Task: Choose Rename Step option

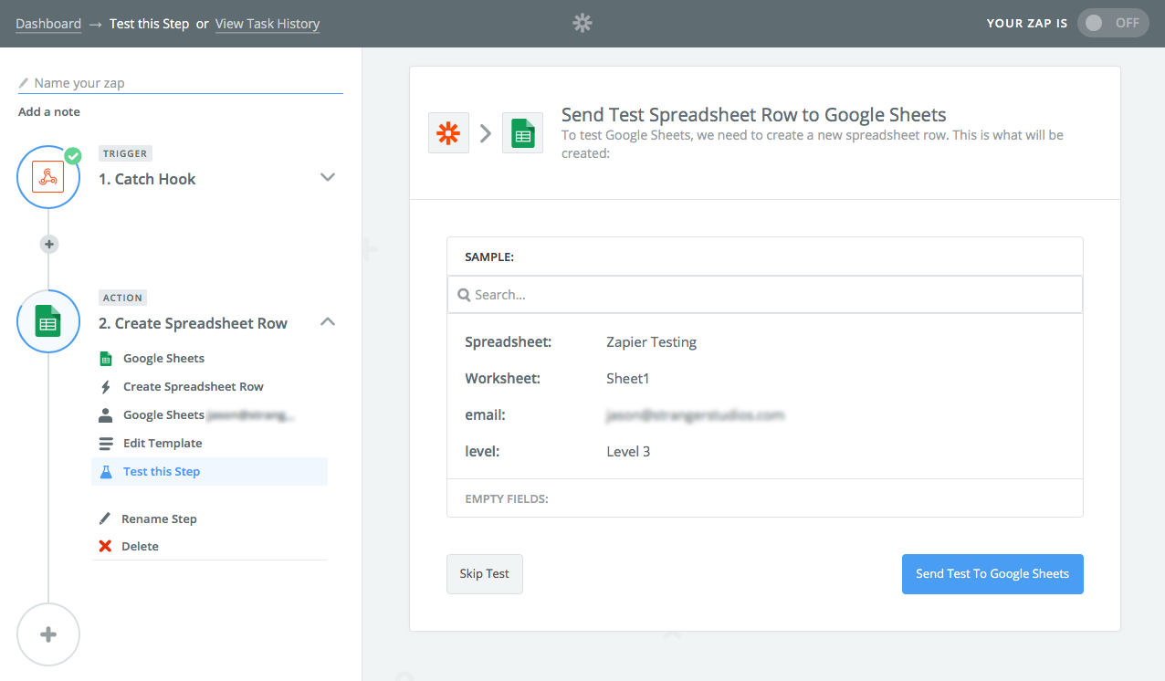Action: tap(159, 519)
